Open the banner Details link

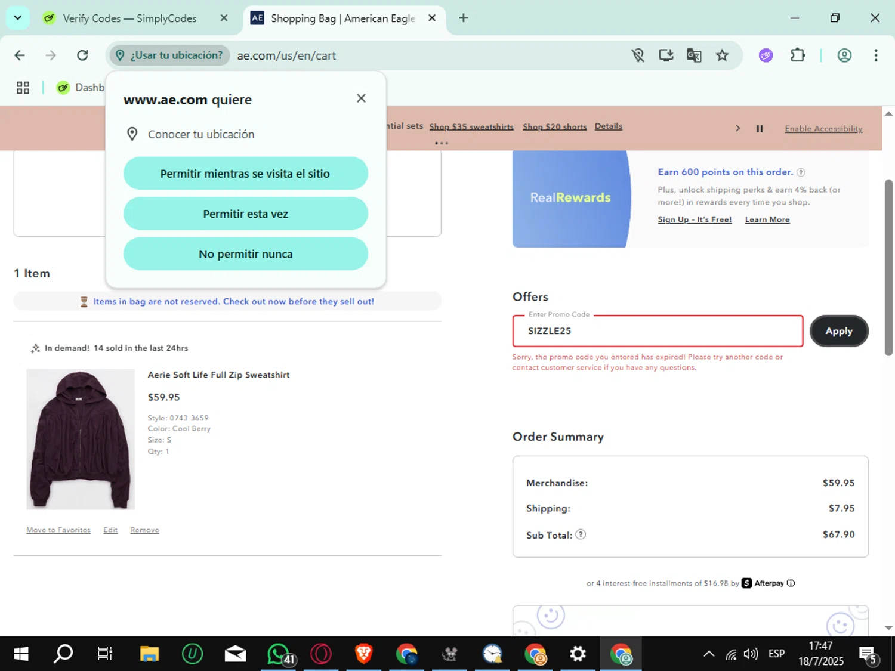pyautogui.click(x=609, y=126)
